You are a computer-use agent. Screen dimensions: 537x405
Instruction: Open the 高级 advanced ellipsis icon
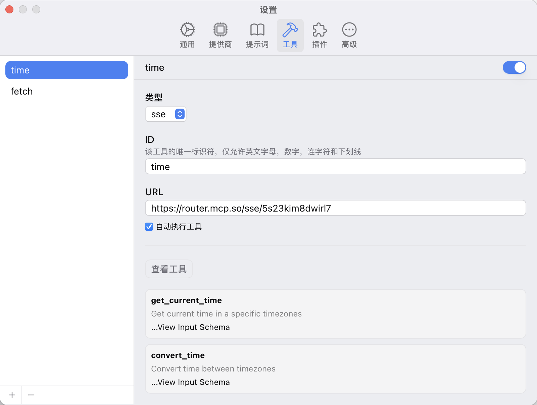point(349,30)
